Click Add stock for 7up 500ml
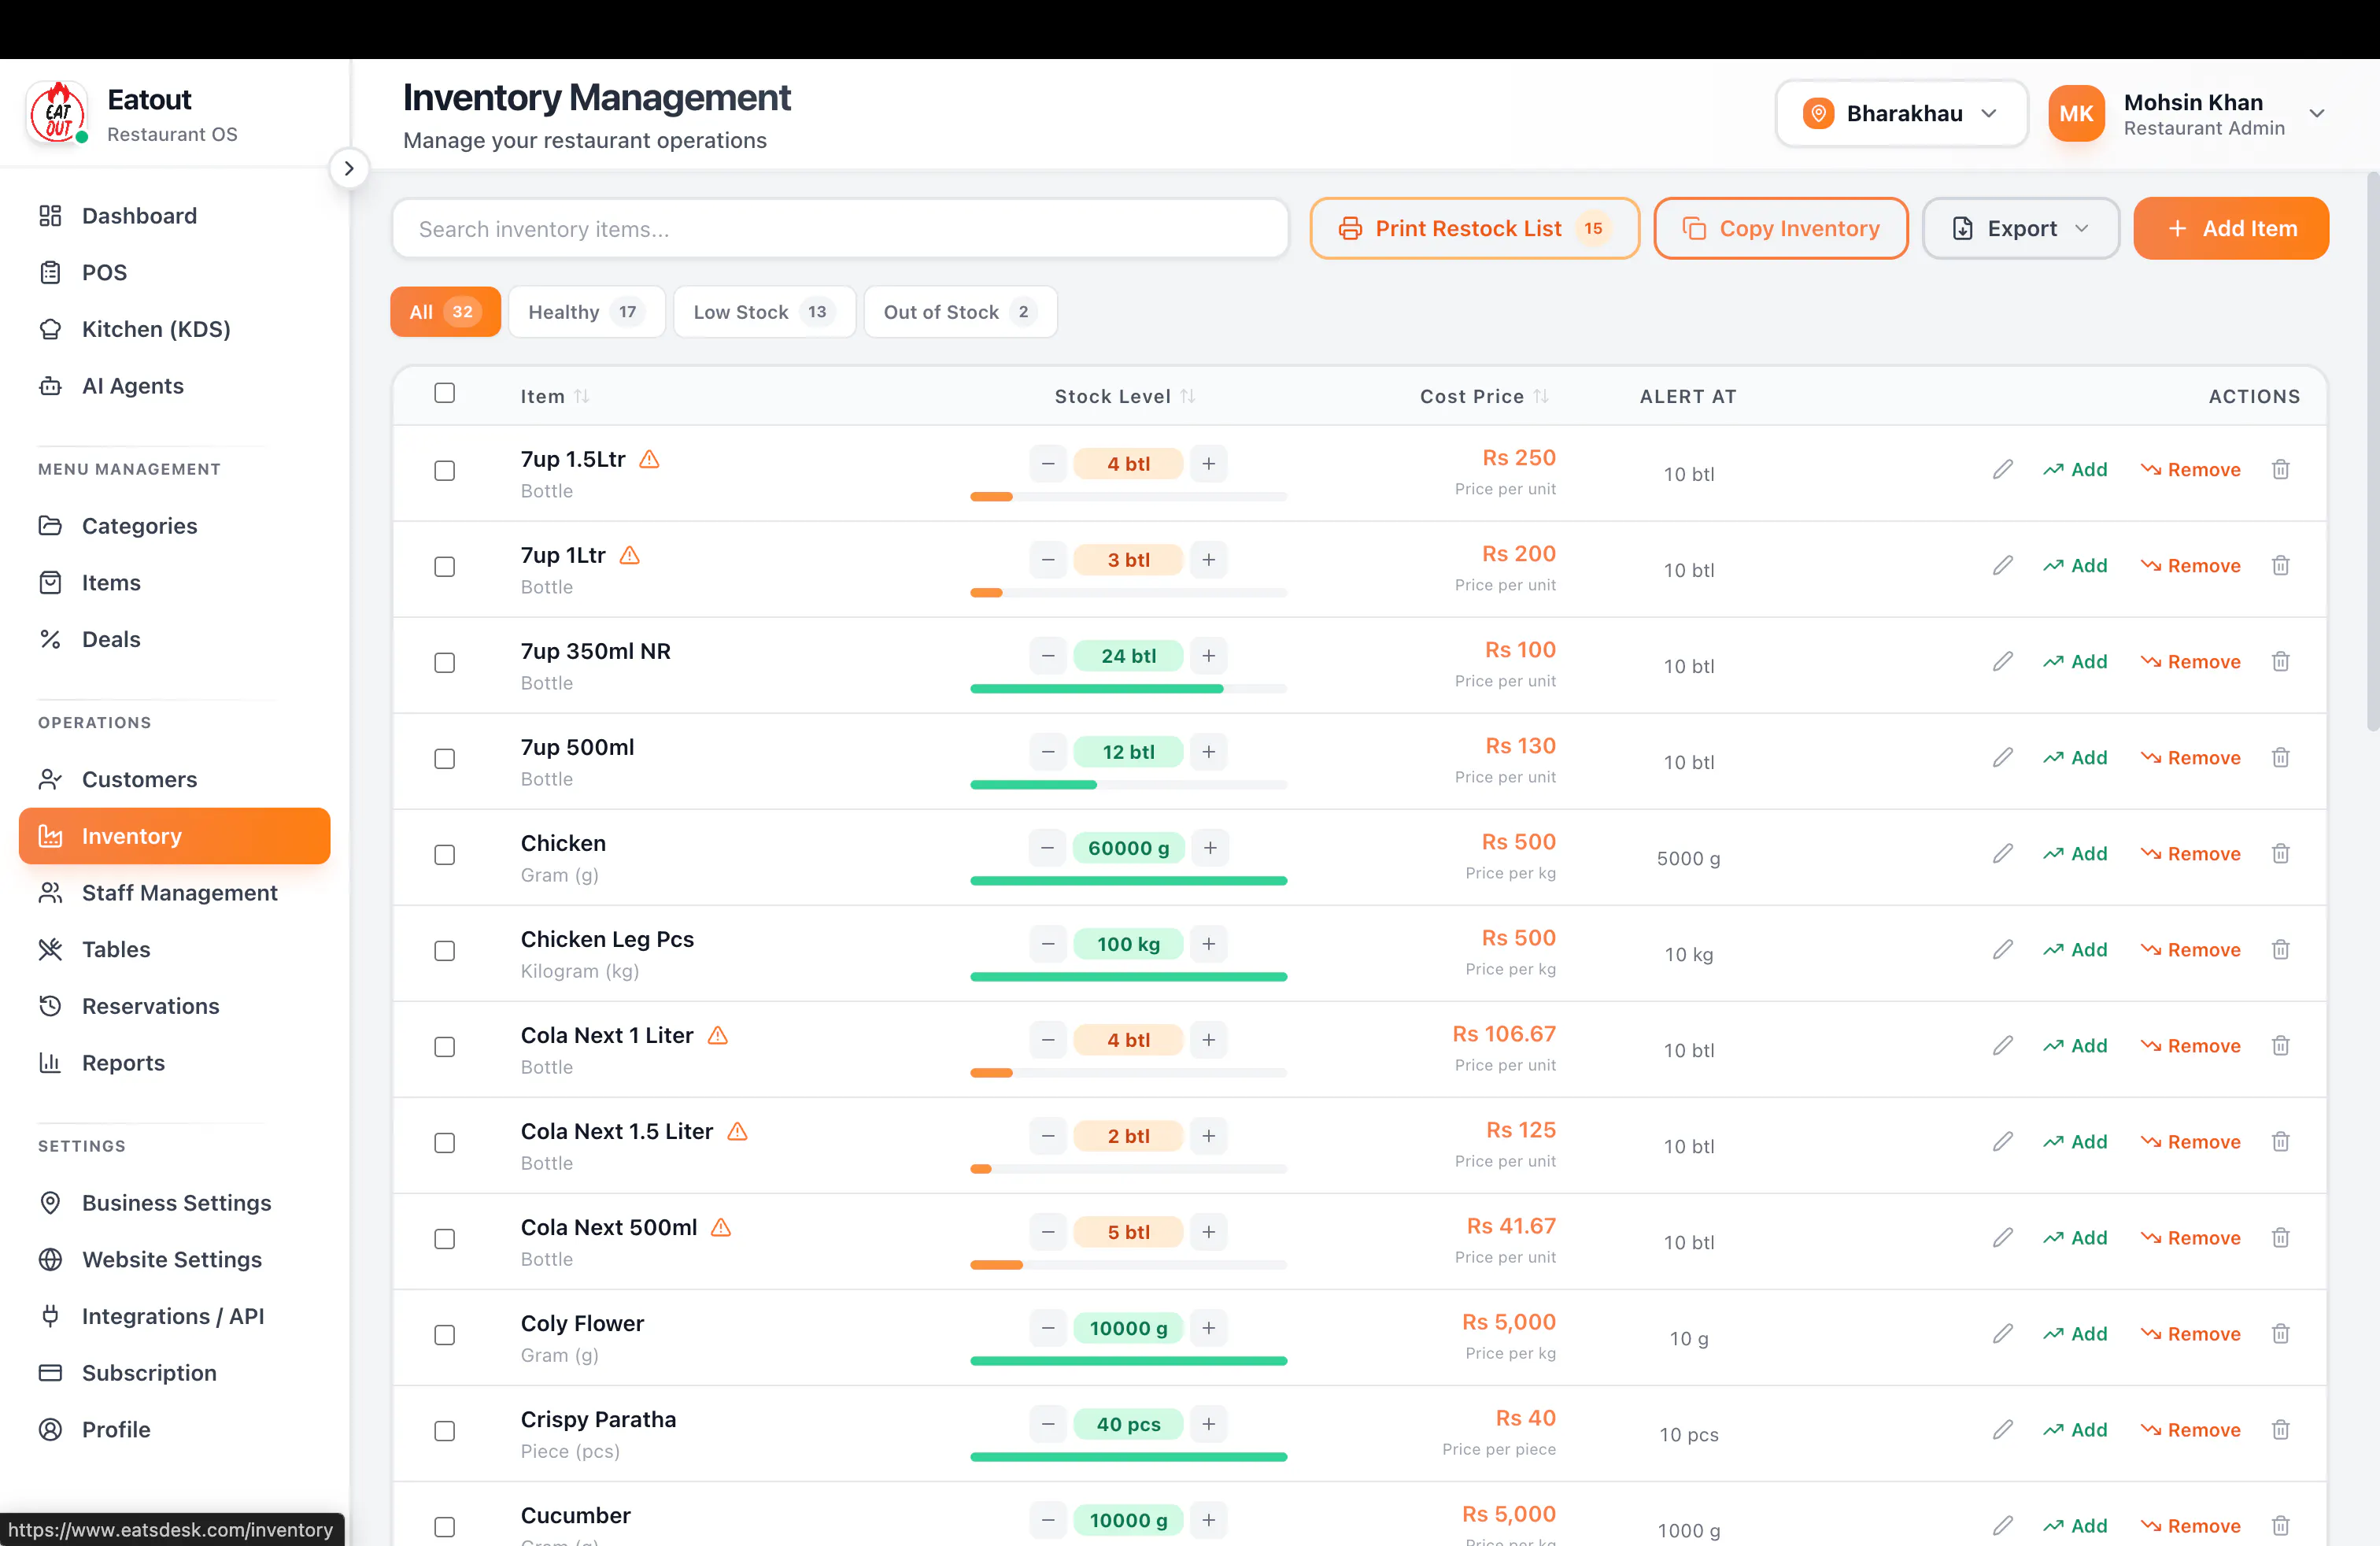 [x=2075, y=757]
